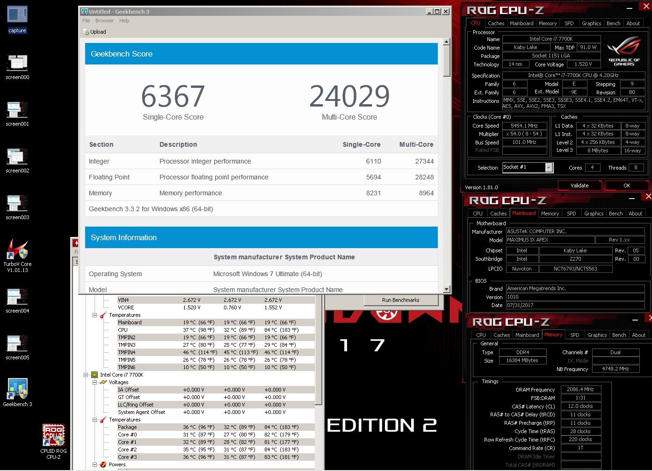The width and height of the screenshot is (652, 471).
Task: Click the Validate button in CPU-Z
Action: [580, 186]
